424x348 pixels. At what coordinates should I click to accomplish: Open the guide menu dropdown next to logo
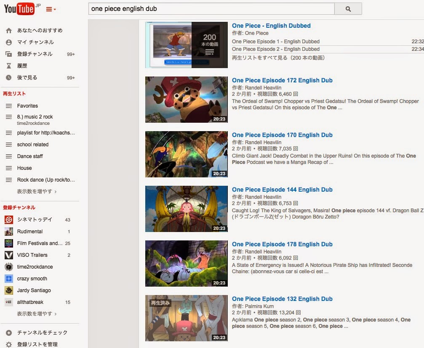click(x=51, y=9)
